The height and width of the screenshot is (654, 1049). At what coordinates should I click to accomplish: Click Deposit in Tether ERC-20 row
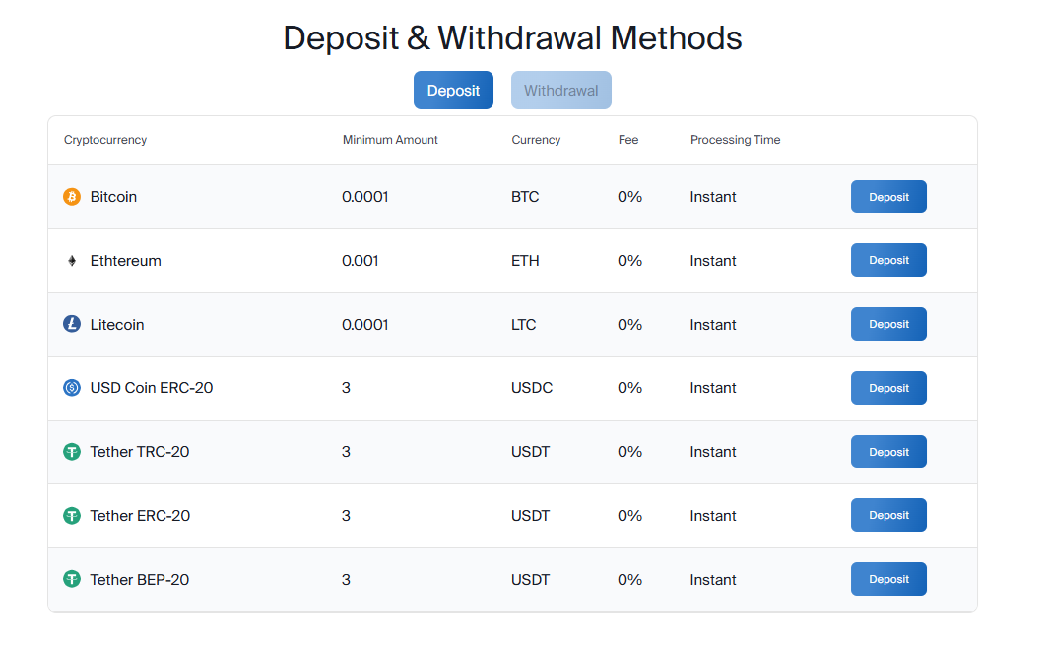point(888,515)
